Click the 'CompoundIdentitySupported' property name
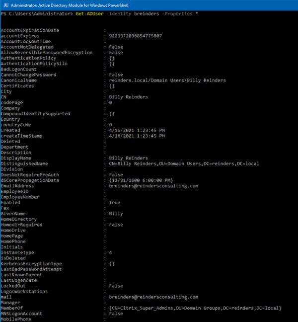The height and width of the screenshot is (322, 298). pos(35,114)
